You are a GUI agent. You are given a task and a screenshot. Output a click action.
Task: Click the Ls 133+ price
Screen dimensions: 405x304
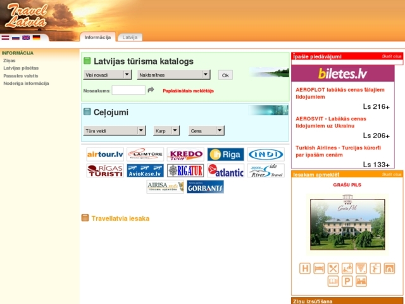(376, 165)
